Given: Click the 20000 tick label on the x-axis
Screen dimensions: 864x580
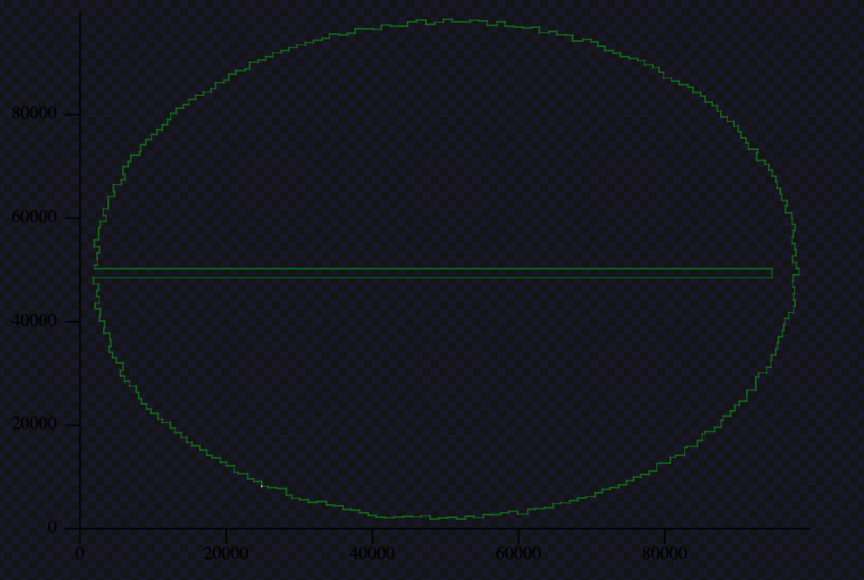Looking at the screenshot, I should point(226,553).
